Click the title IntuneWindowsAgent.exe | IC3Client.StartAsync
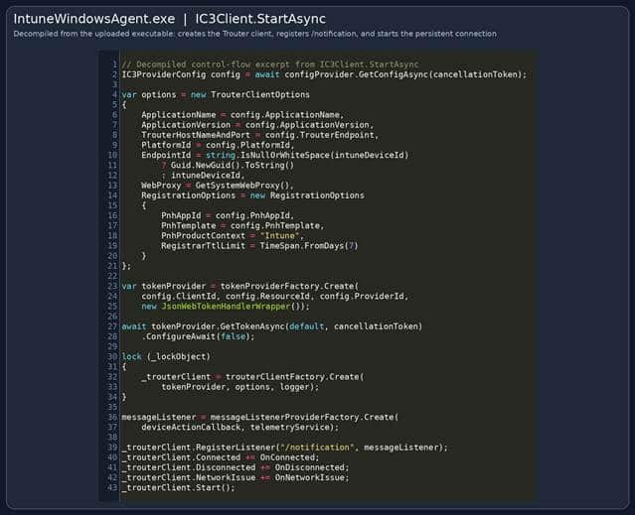 click(169, 19)
